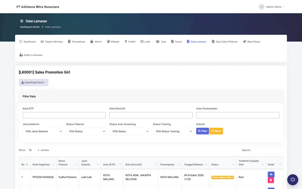The width and height of the screenshot is (302, 189).
Task: Apply filters with Filter button
Action: click(202, 131)
